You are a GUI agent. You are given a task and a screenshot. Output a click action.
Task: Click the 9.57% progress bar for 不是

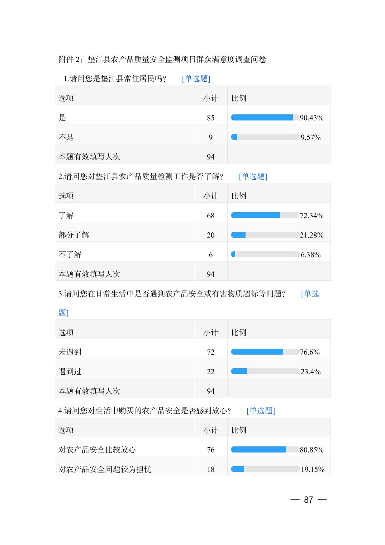pos(265,137)
